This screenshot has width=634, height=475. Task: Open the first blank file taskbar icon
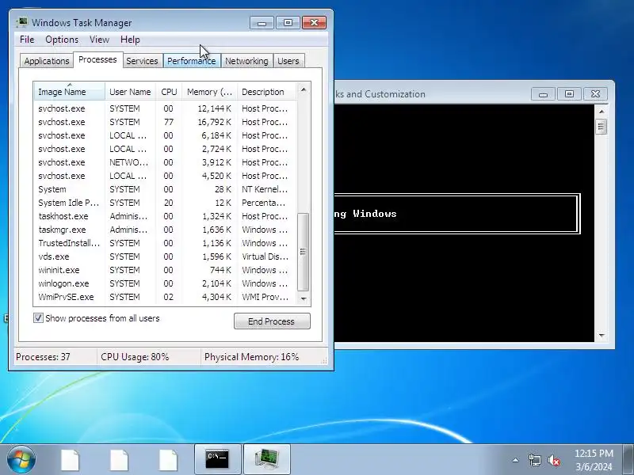click(70, 460)
